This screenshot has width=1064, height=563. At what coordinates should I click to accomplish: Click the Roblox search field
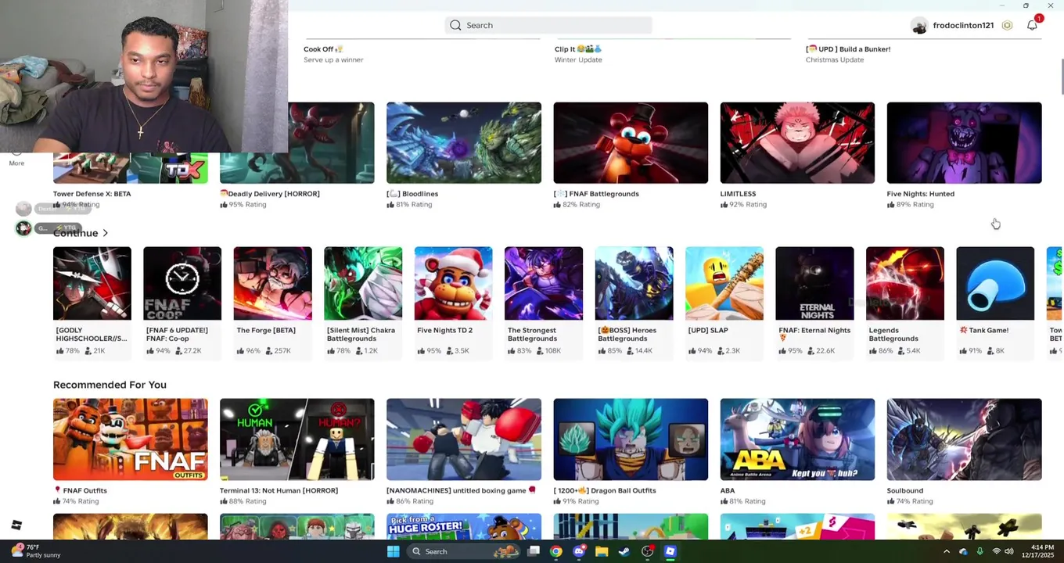(x=548, y=25)
